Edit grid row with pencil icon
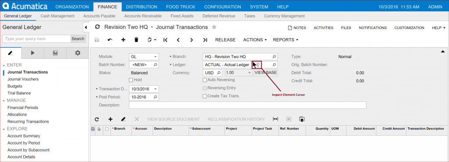449x162 pixels. pyautogui.click(x=123, y=119)
